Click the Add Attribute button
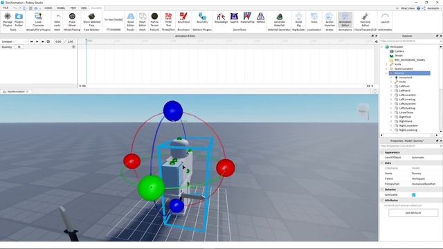Viewport: 443px width, 249px height. coord(413,213)
